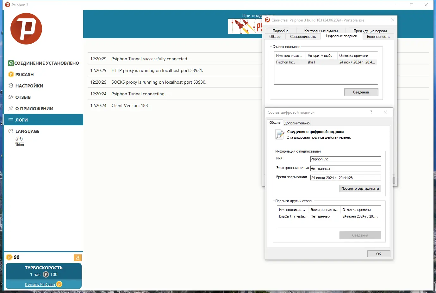This screenshot has height=293, width=436.
Task: Click the coin icon beside balance 90
Action: point(9,257)
